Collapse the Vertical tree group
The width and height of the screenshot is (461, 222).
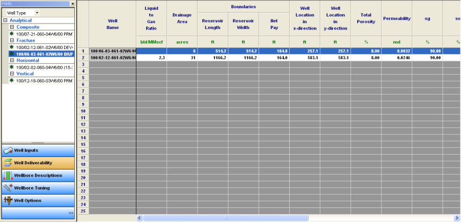[12, 74]
